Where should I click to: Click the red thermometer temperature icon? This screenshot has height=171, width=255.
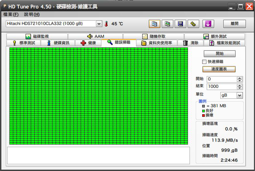point(106,24)
